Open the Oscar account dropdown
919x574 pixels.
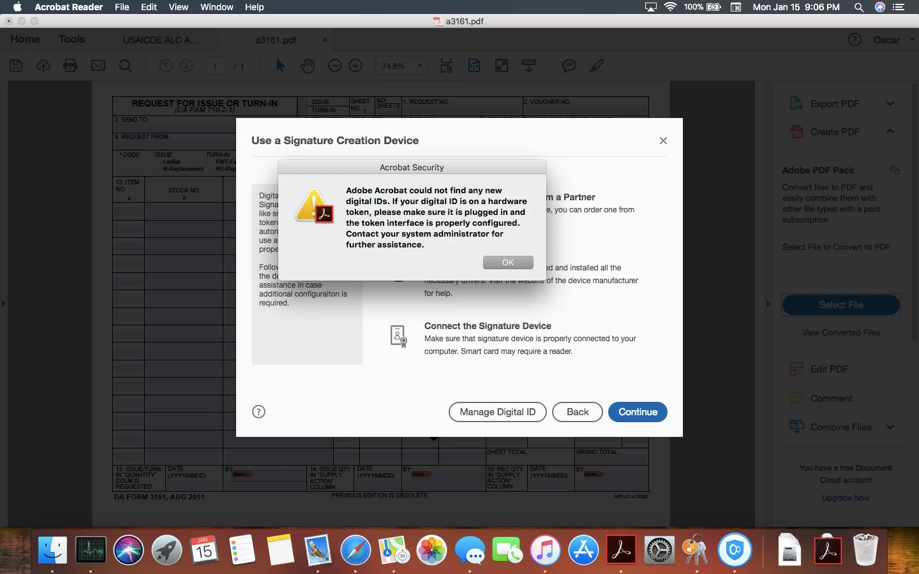pos(894,40)
